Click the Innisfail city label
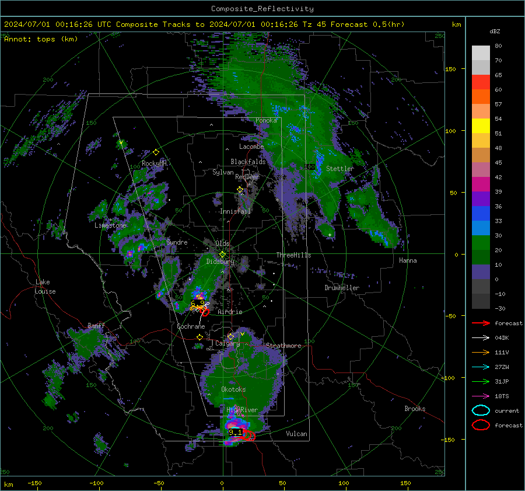525x491 pixels. click(235, 211)
